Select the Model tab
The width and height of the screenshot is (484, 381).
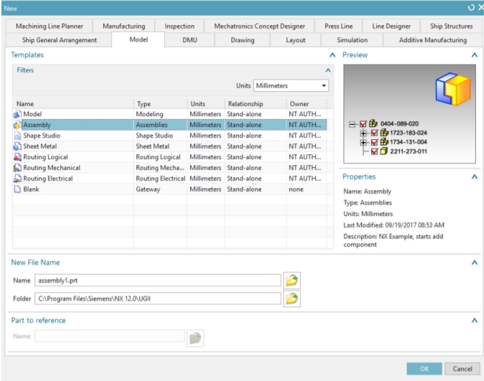pyautogui.click(x=138, y=39)
